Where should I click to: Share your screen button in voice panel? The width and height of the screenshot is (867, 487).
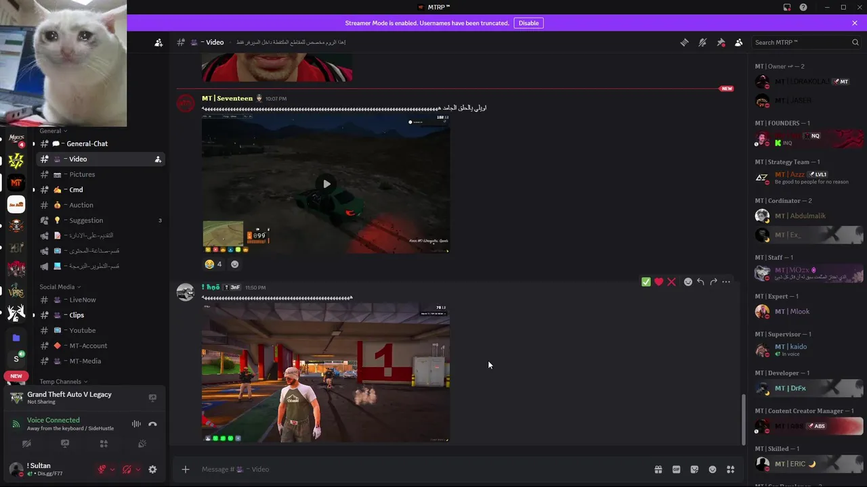pyautogui.click(x=65, y=444)
